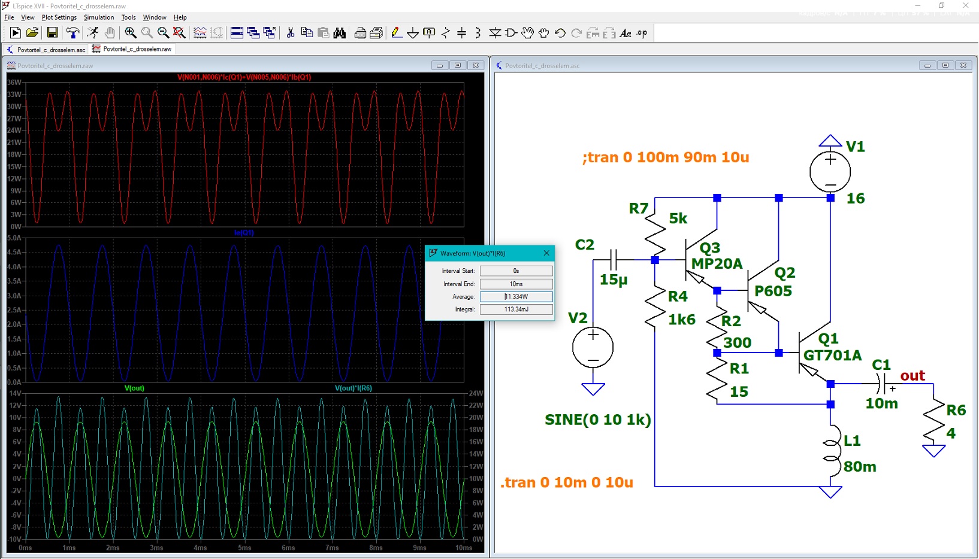Click the Average value field
The image size is (979, 559).
(516, 296)
